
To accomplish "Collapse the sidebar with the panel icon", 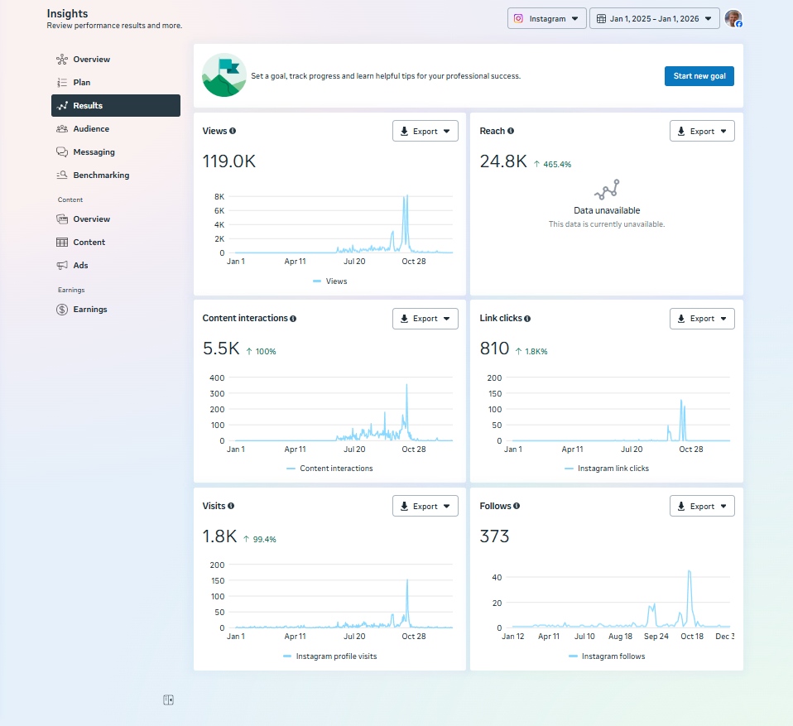I will point(168,700).
